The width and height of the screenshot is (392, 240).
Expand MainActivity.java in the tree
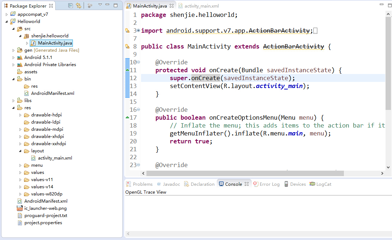[27, 43]
